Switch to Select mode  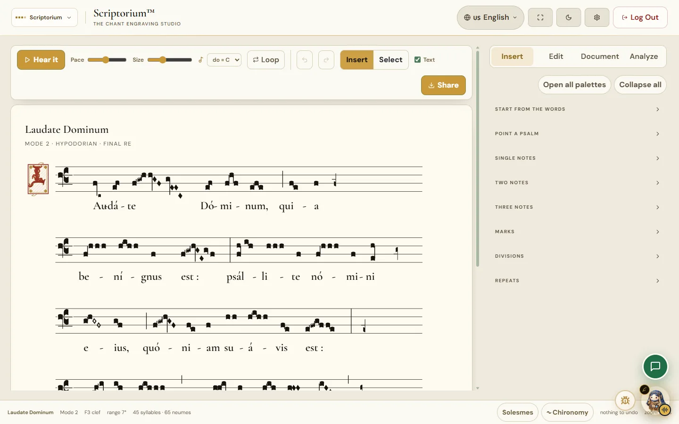(x=391, y=60)
